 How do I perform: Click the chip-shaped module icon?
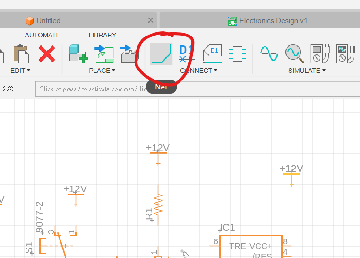pyautogui.click(x=237, y=53)
